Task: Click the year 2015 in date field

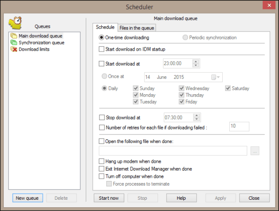Action: (x=179, y=77)
